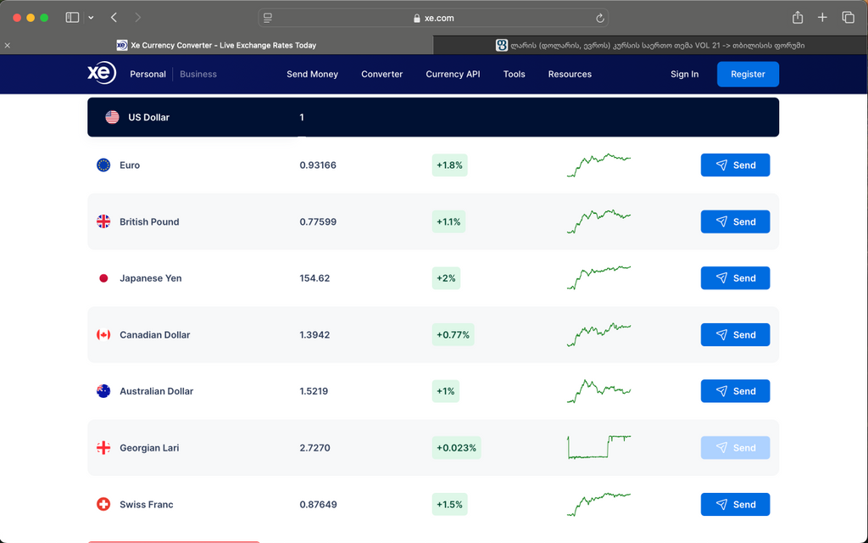
Task: Open the Send Money menu
Action: [312, 75]
